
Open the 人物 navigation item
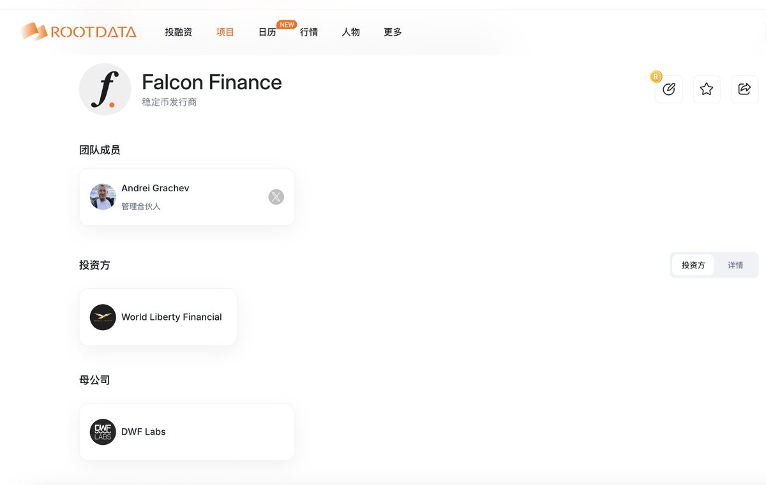click(351, 32)
